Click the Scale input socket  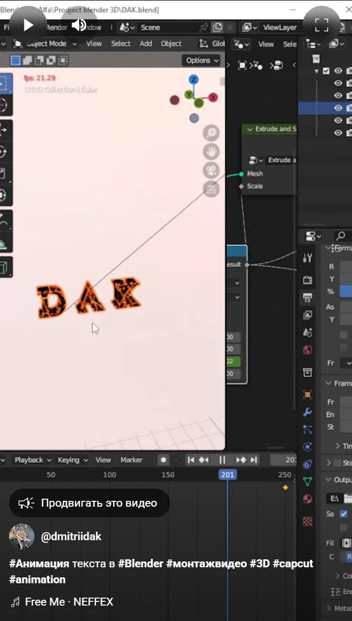[x=241, y=186]
